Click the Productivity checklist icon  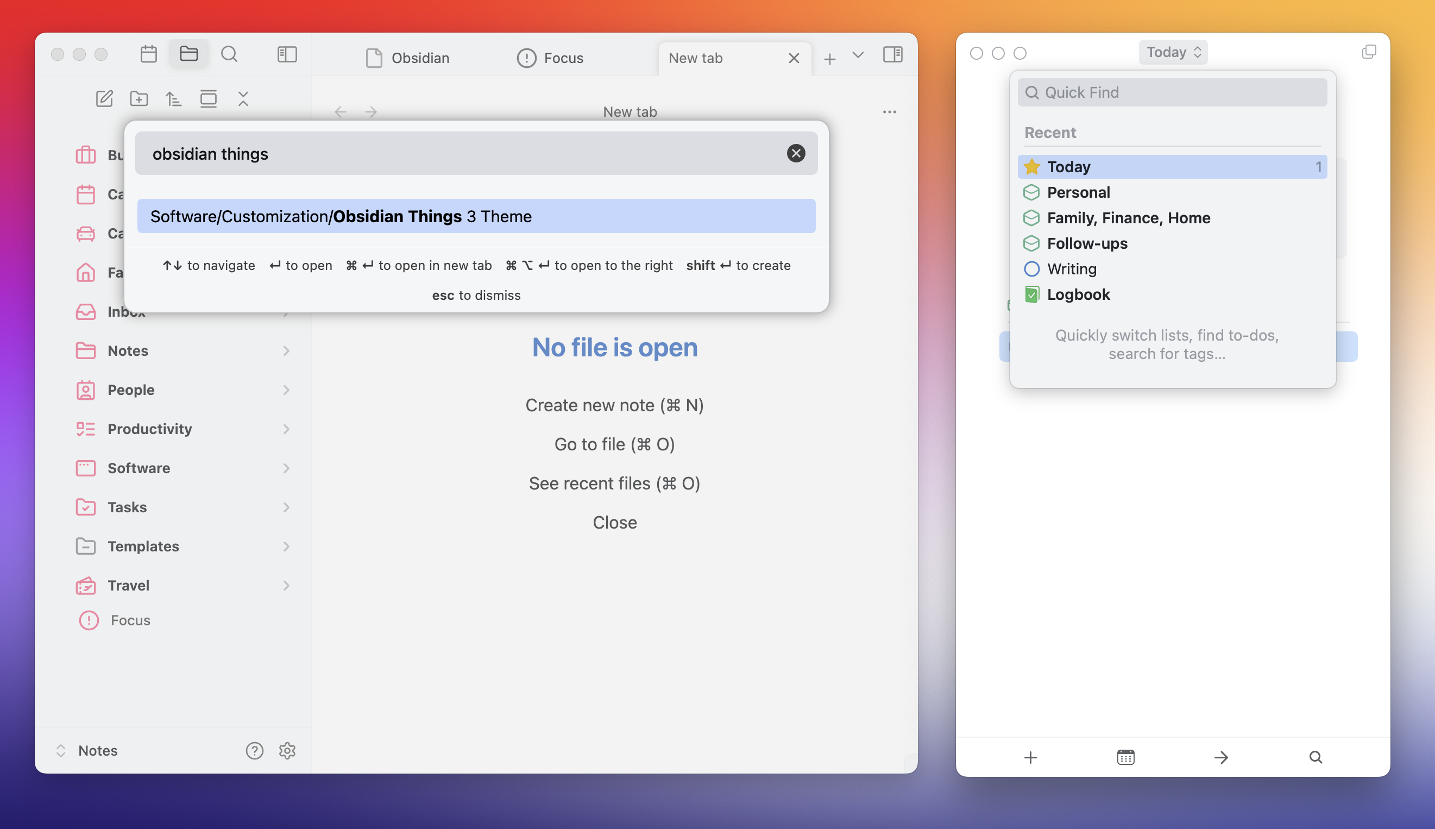pos(86,429)
